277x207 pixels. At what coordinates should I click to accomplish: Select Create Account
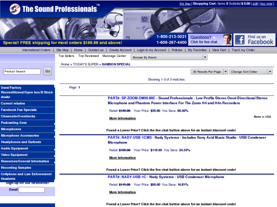120,50
